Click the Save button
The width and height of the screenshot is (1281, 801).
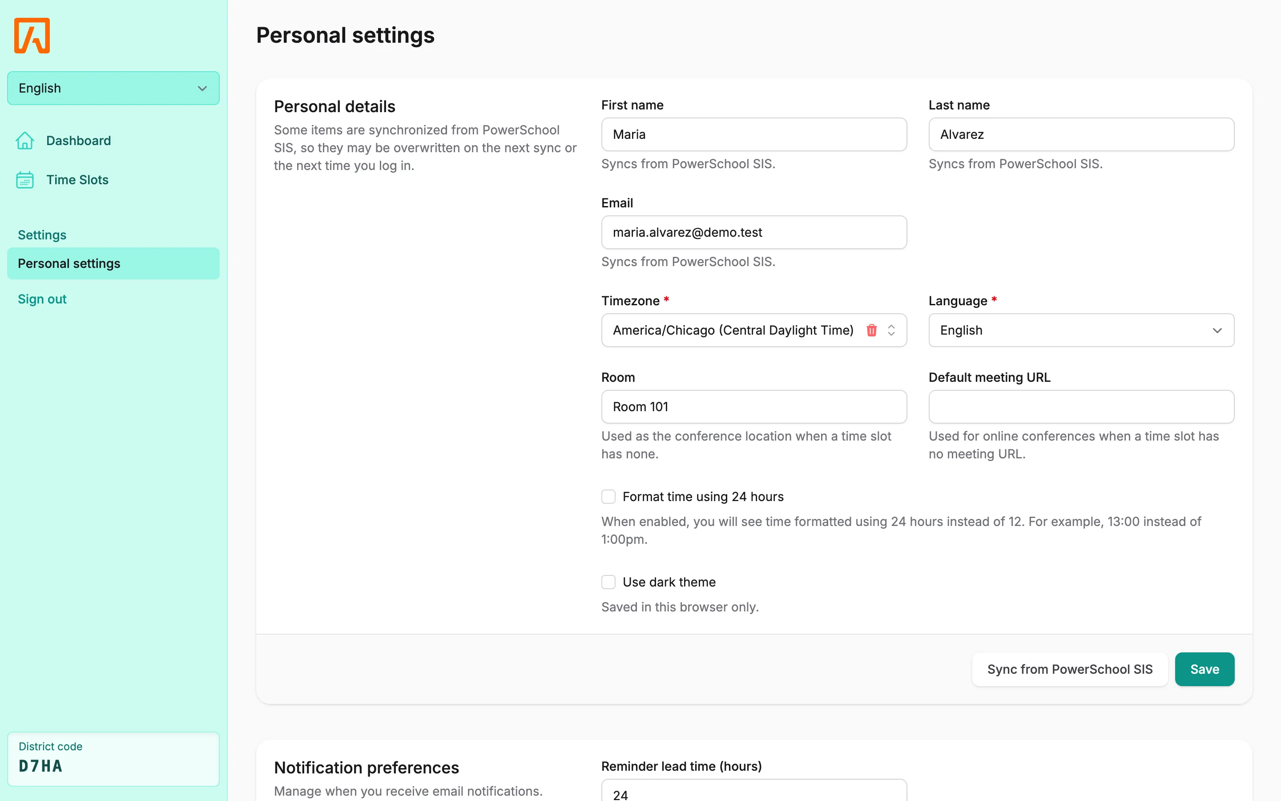(1204, 669)
